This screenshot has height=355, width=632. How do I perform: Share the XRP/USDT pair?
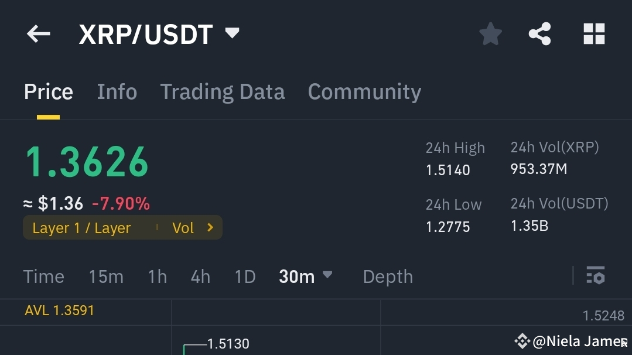(x=539, y=33)
